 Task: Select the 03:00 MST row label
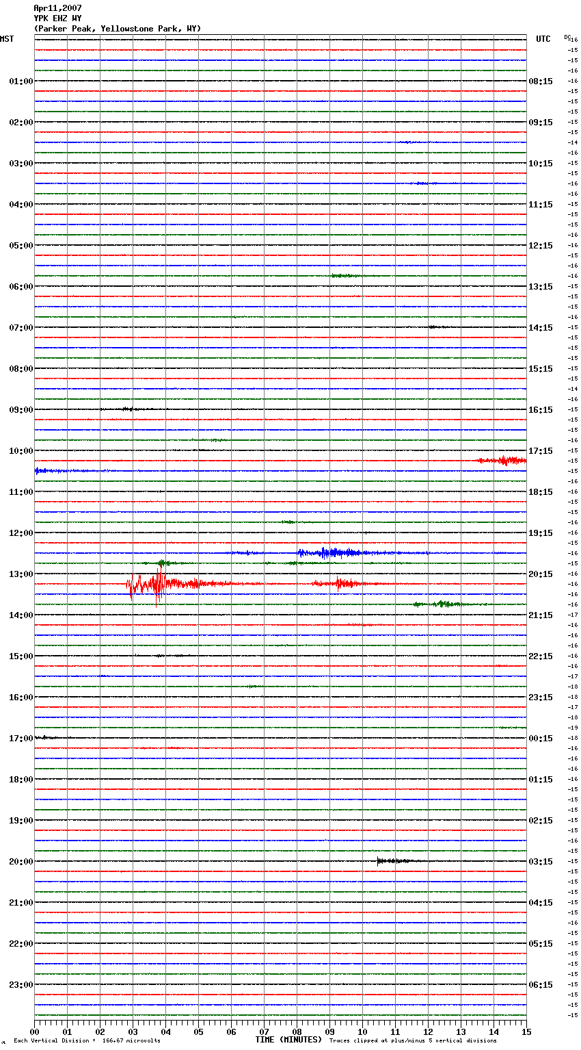click(21, 164)
